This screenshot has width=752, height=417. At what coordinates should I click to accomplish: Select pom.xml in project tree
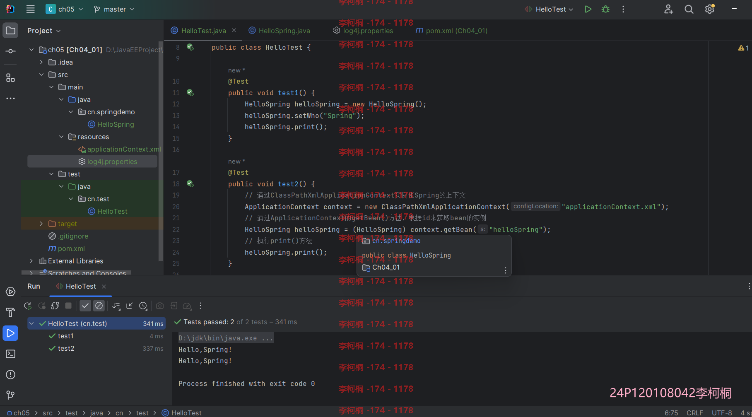67,248
